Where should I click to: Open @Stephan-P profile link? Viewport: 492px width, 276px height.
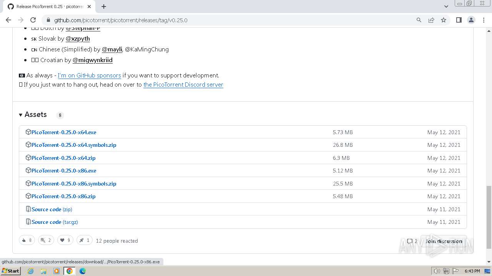pos(83,28)
